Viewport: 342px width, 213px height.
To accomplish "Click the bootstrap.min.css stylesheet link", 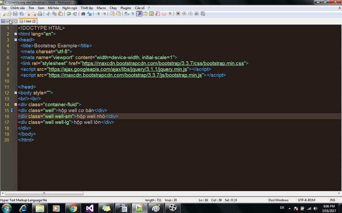I will click(163, 63).
